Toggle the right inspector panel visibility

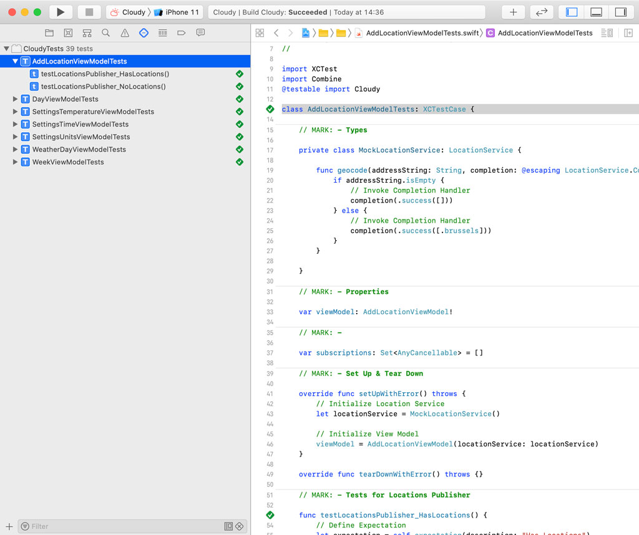click(x=620, y=11)
